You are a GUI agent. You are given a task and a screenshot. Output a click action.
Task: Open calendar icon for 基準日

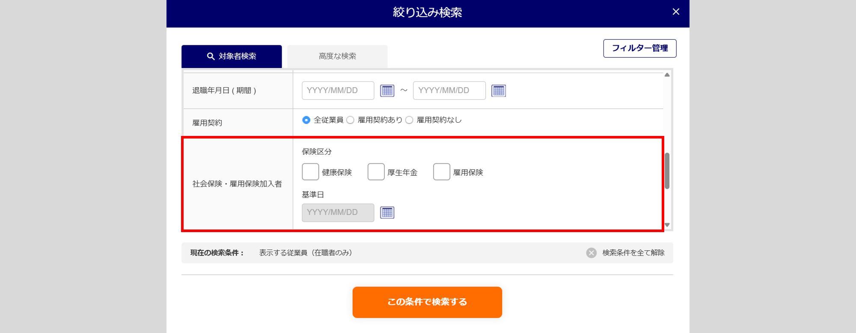point(387,212)
